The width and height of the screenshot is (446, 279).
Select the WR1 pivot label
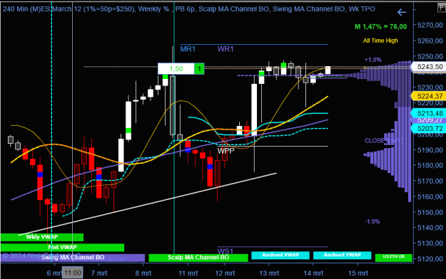[225, 49]
